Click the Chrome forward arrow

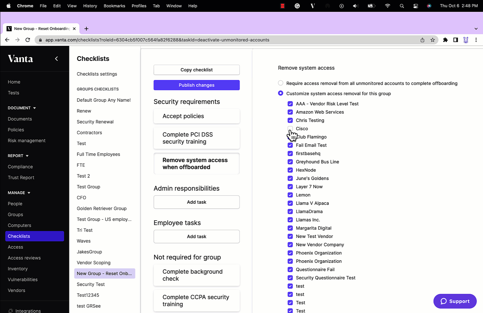[x=17, y=40]
